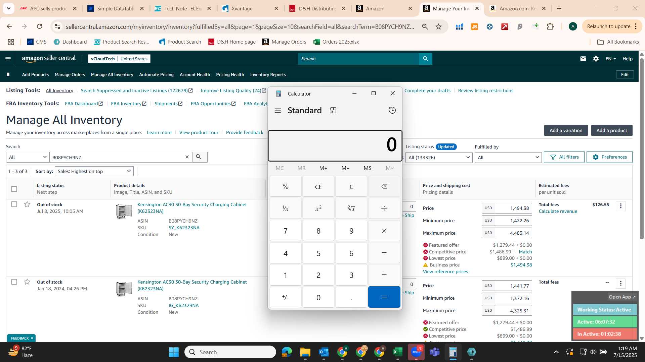645x362 pixels.
Task: Open Preferences button
Action: coord(609,157)
